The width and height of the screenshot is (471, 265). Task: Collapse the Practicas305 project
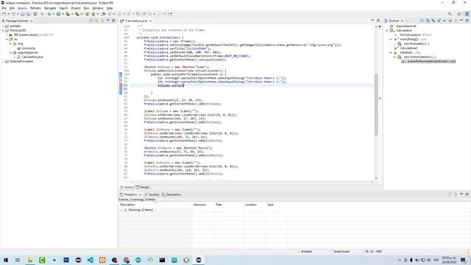(3, 30)
